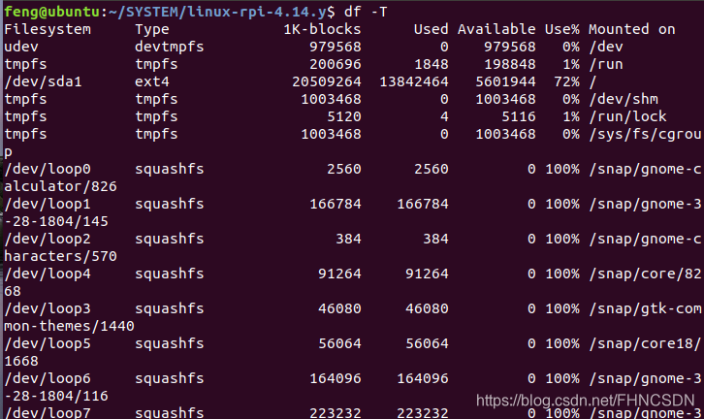Click the '/snap/core18/' mount text
Viewport: 704px width, 419px height.
pyautogui.click(x=645, y=344)
